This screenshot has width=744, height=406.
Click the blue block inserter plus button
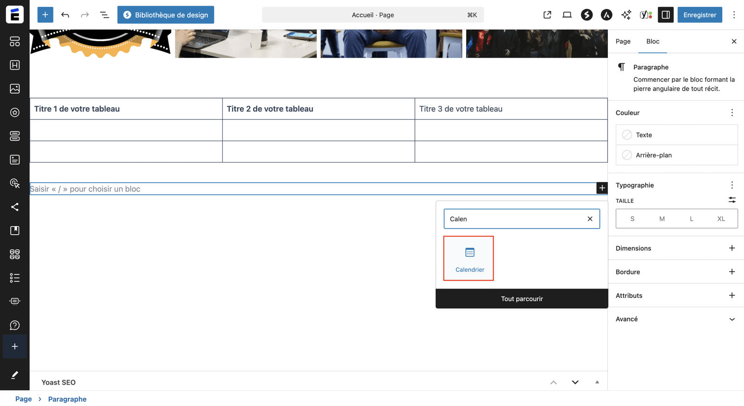pyautogui.click(x=45, y=15)
